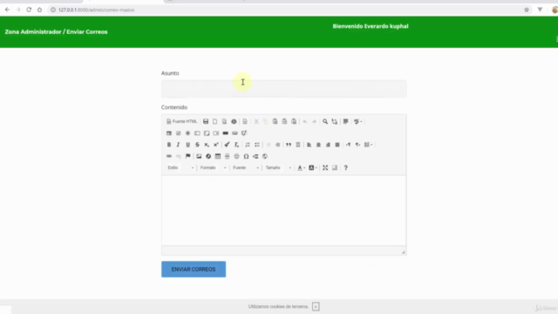Insert a Button form element

tap(226, 133)
